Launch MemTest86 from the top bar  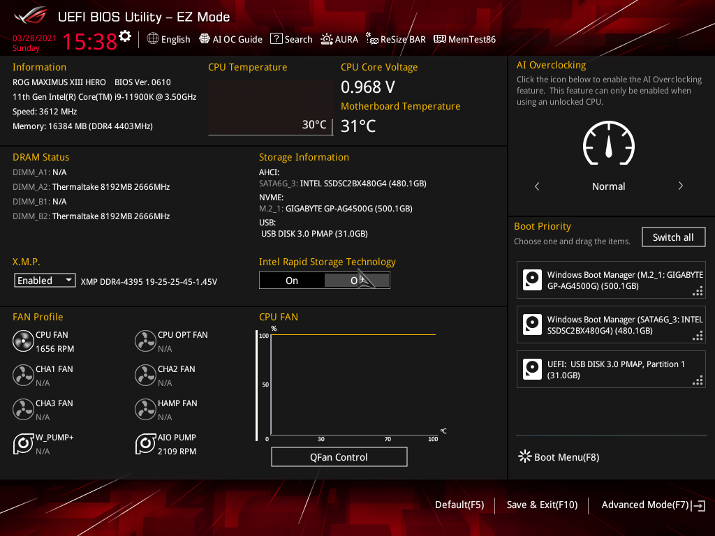tap(464, 39)
